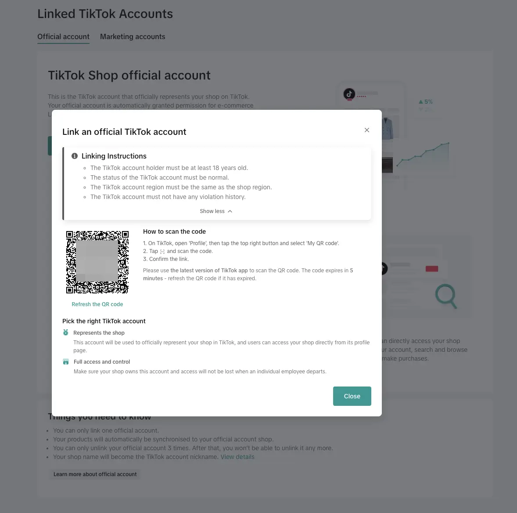Click the shop icon beside Full access and control
Screen dimensions: 517x513
point(66,361)
